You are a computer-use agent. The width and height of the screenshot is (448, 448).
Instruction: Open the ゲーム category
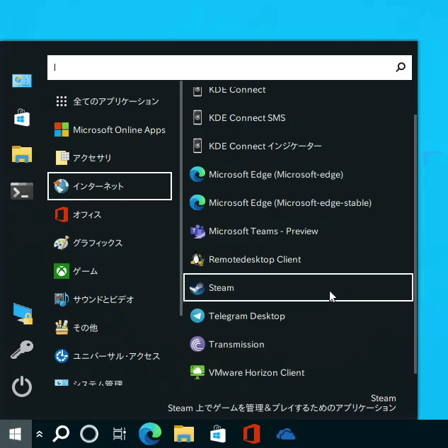[110, 271]
